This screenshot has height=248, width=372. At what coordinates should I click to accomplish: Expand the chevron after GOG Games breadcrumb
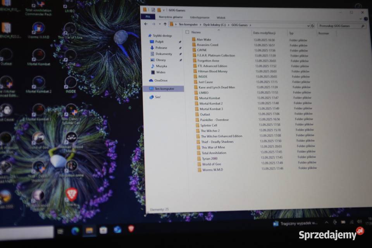click(x=250, y=25)
